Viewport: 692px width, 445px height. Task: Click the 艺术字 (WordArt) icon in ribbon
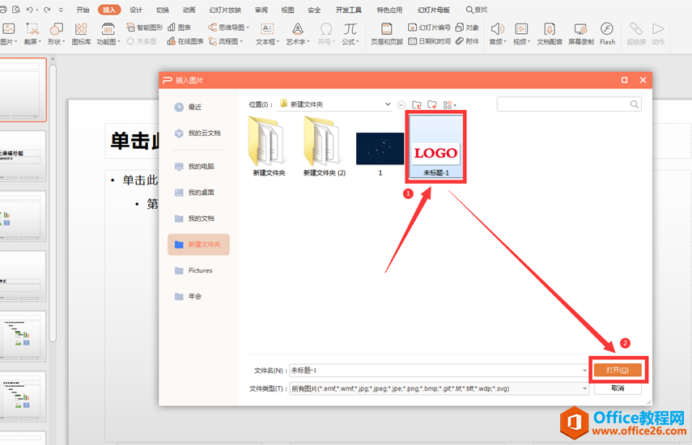pyautogui.click(x=297, y=32)
